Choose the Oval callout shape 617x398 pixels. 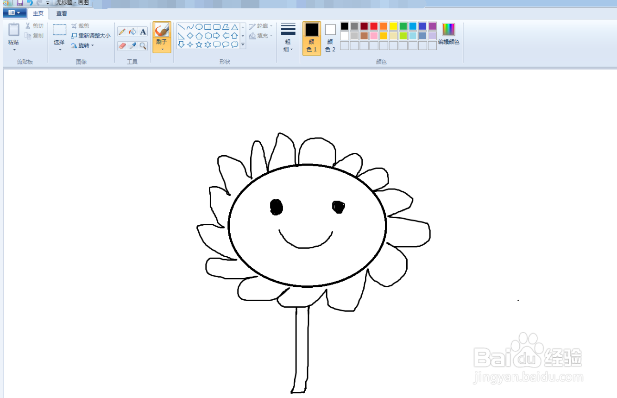[226, 44]
